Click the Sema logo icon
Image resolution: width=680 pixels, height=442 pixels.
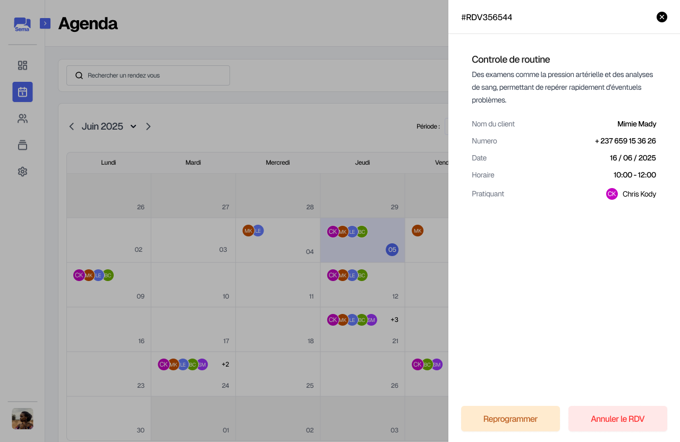click(x=22, y=24)
